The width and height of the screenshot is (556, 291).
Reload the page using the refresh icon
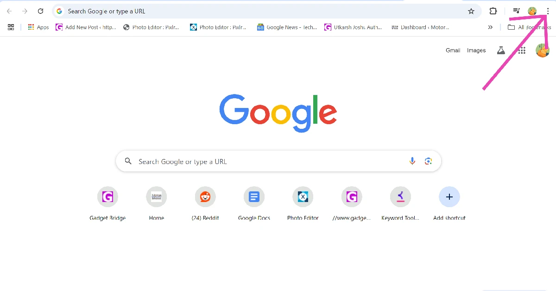pos(41,11)
